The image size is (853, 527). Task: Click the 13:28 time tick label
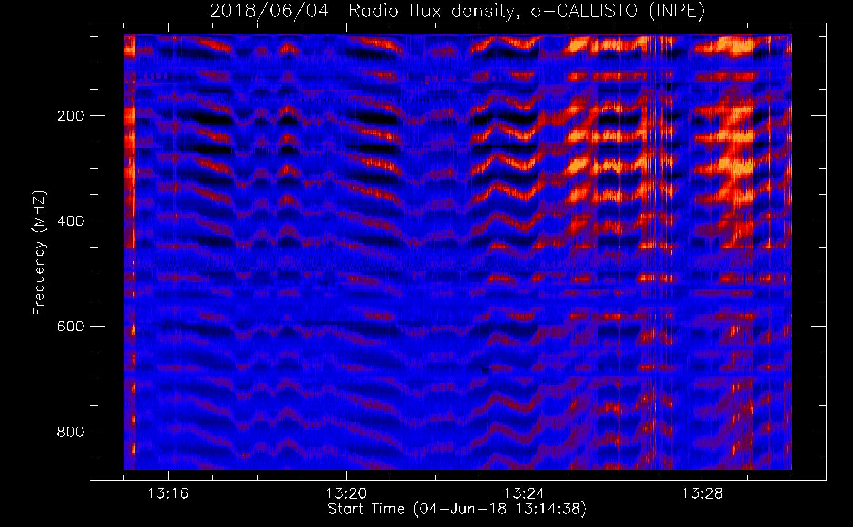pos(702,494)
